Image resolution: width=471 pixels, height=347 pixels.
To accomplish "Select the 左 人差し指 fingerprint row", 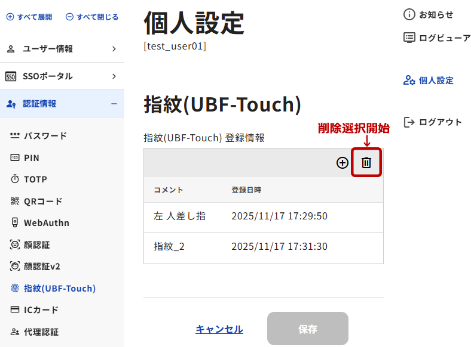I will (x=263, y=216).
